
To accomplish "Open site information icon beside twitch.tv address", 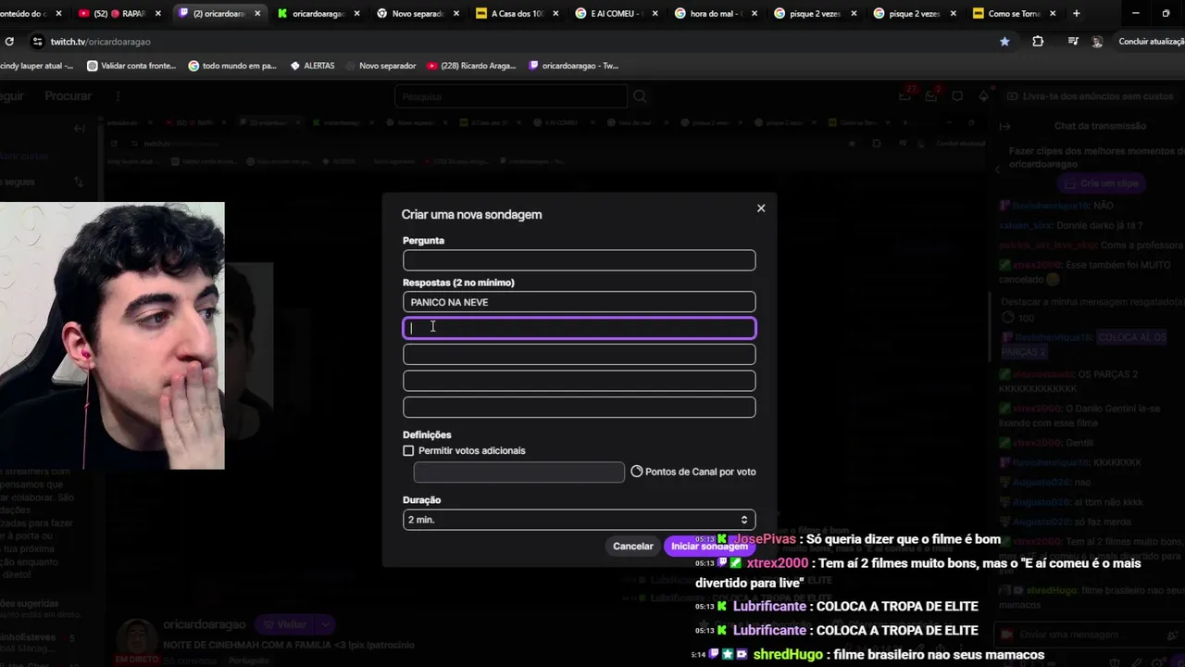I will click(37, 42).
